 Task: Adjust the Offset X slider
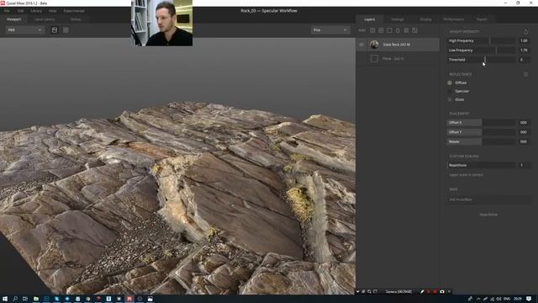481,122
